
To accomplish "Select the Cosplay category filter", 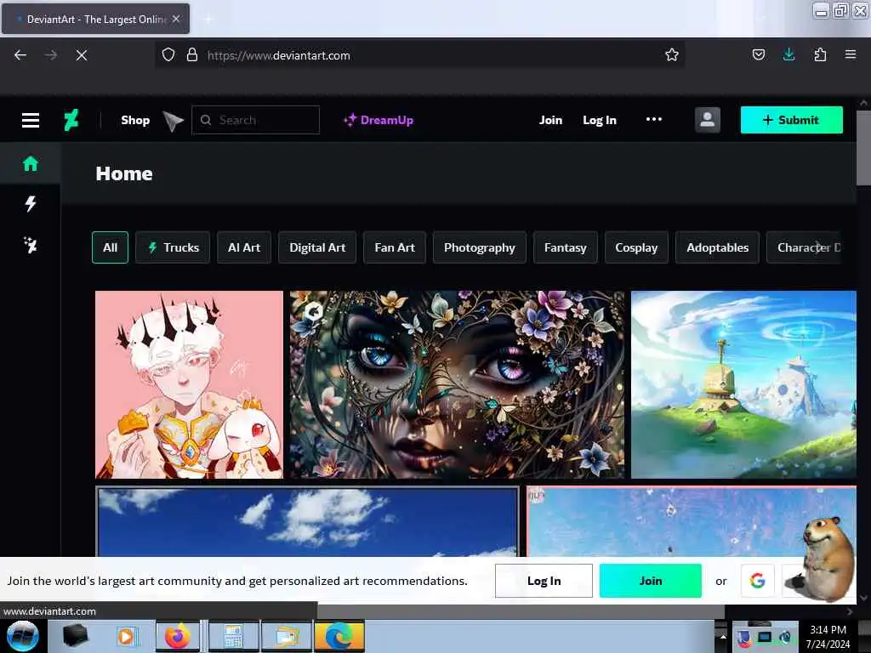I will pos(636,247).
